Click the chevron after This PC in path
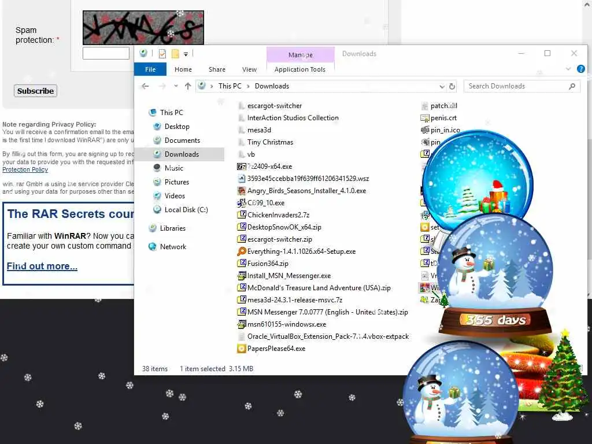This screenshot has height=444, width=592. [248, 87]
